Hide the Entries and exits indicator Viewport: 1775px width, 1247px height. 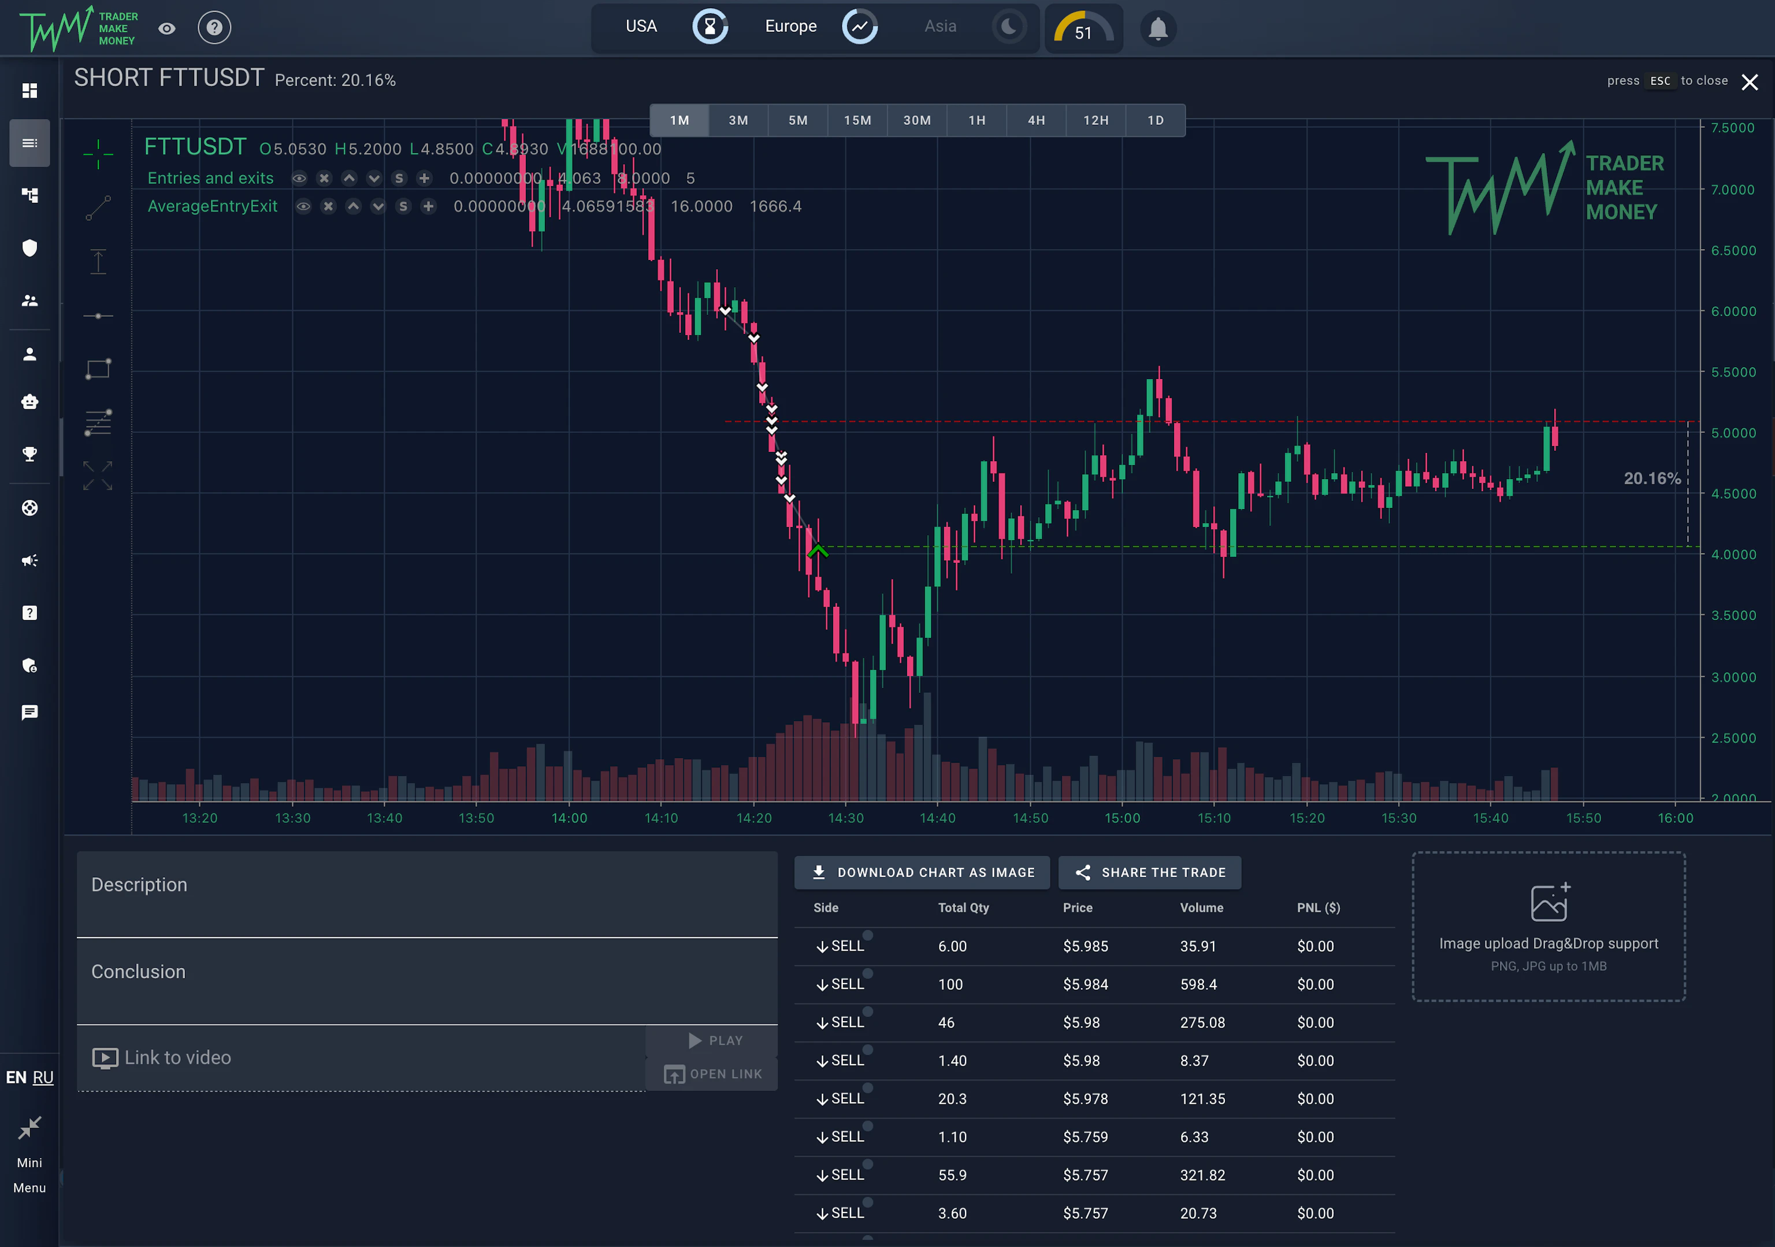click(299, 178)
